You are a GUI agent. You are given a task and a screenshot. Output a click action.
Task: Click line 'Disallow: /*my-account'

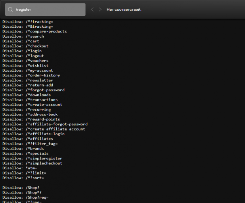28,71
